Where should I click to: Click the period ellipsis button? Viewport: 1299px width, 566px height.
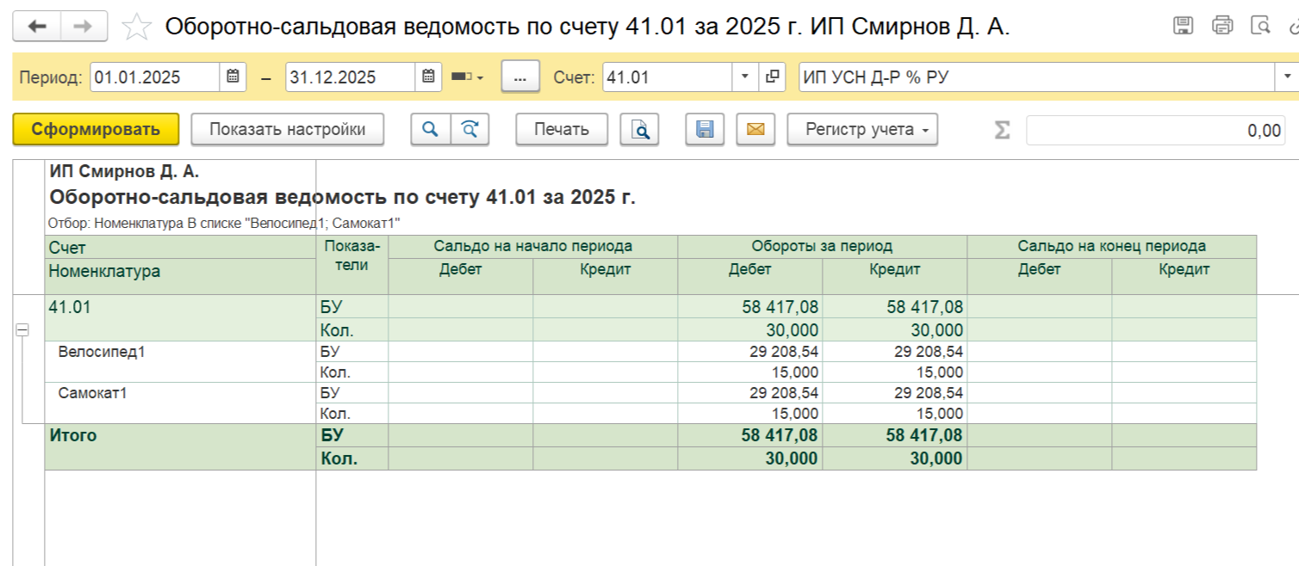(x=519, y=77)
